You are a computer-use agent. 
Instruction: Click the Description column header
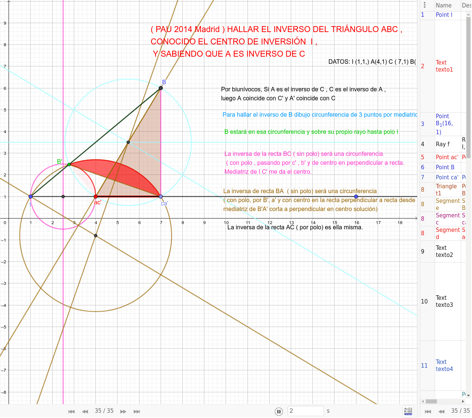coord(466,5)
